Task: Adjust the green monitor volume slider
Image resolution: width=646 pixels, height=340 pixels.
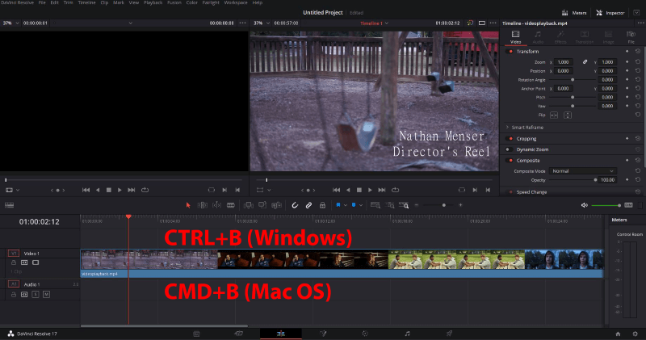Action: click(606, 205)
